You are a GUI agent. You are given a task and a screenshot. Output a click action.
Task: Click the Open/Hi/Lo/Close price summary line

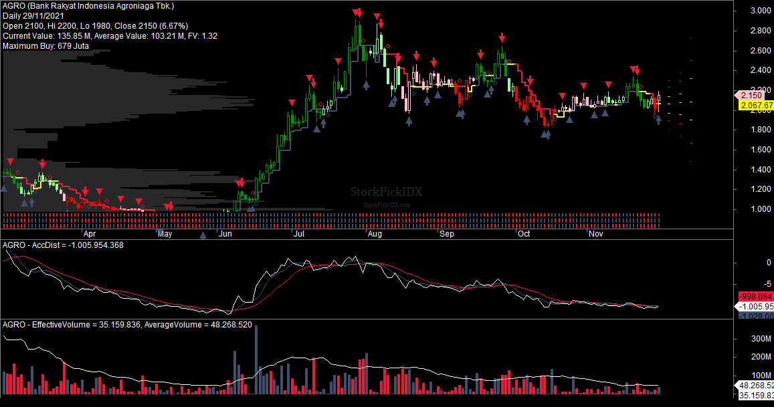(x=95, y=25)
